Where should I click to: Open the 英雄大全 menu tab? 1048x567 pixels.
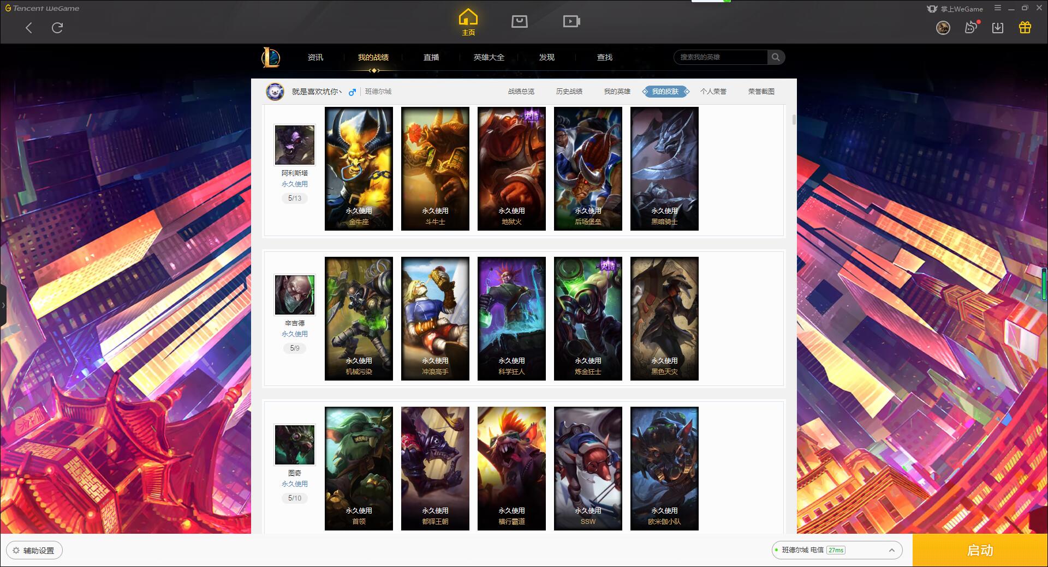pyautogui.click(x=489, y=57)
